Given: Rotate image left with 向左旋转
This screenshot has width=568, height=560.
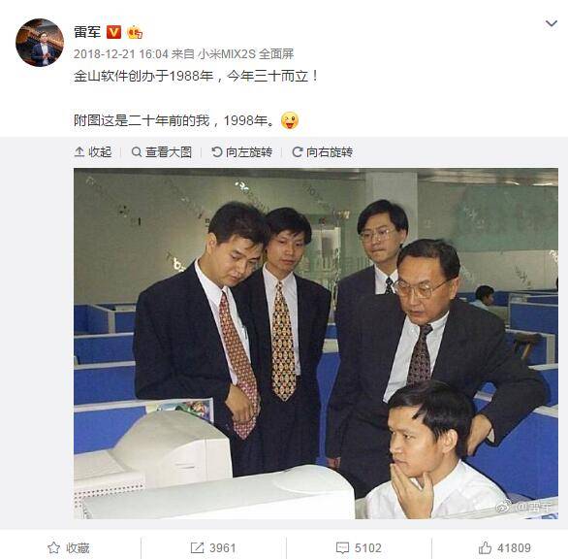Looking at the screenshot, I should 241,152.
